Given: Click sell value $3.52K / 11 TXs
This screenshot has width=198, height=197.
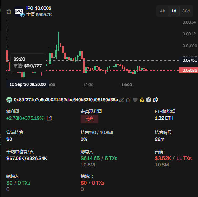Looking at the screenshot, I should coord(173,158).
